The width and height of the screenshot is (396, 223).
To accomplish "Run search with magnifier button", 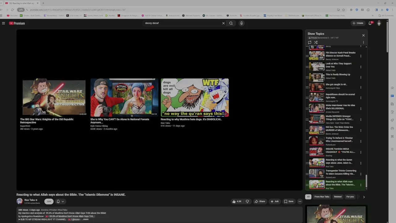I will (231, 23).
